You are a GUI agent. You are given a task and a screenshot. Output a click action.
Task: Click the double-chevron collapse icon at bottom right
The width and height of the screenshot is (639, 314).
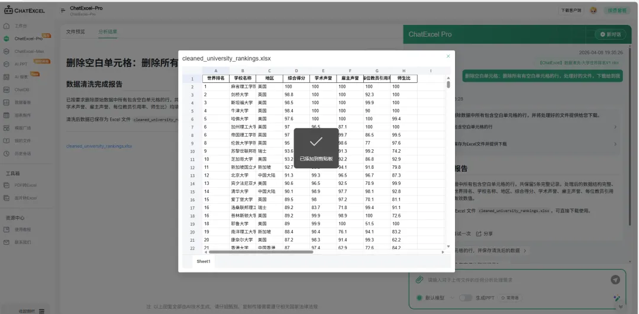(x=620, y=306)
